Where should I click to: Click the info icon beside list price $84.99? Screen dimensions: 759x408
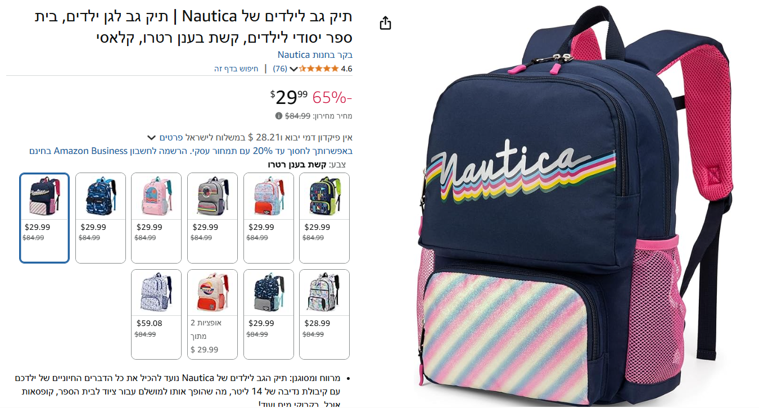(279, 116)
